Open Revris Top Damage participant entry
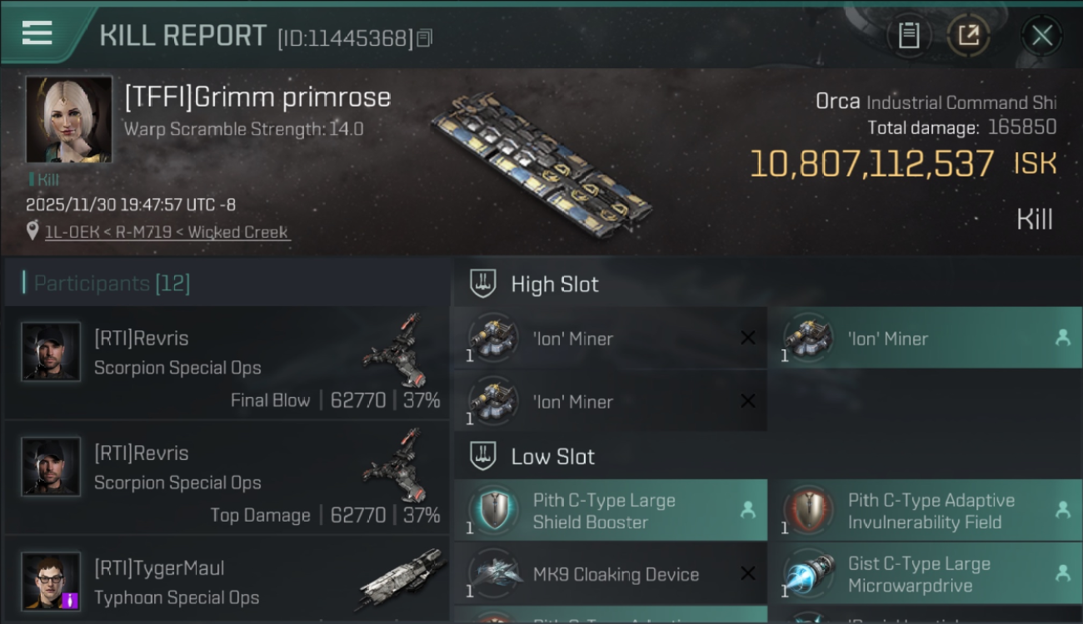1083x624 pixels. click(227, 478)
